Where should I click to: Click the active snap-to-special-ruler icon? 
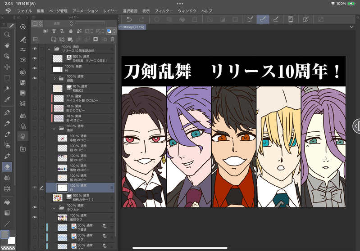[263, 19]
